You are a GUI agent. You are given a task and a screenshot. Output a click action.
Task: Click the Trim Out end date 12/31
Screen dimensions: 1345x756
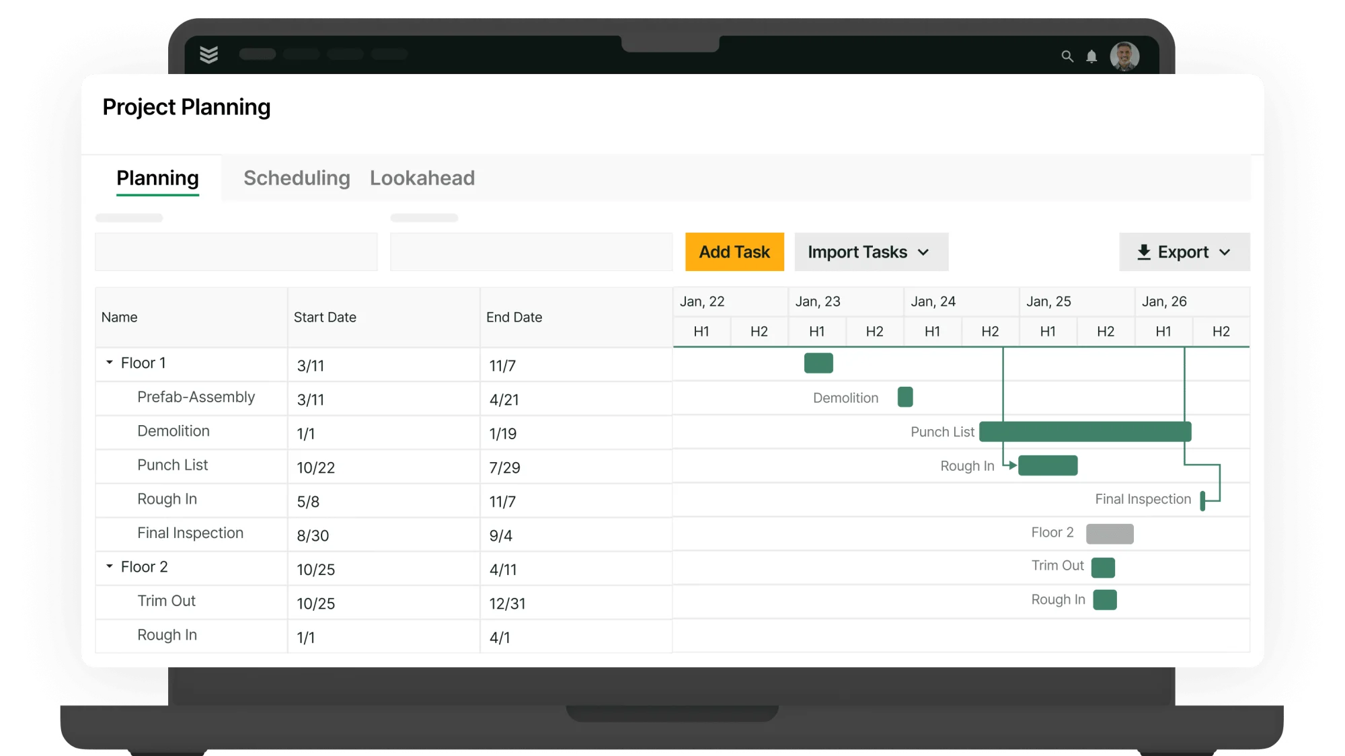pos(507,603)
